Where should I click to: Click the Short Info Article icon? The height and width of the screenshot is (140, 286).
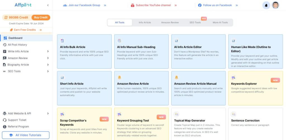tap(62, 77)
